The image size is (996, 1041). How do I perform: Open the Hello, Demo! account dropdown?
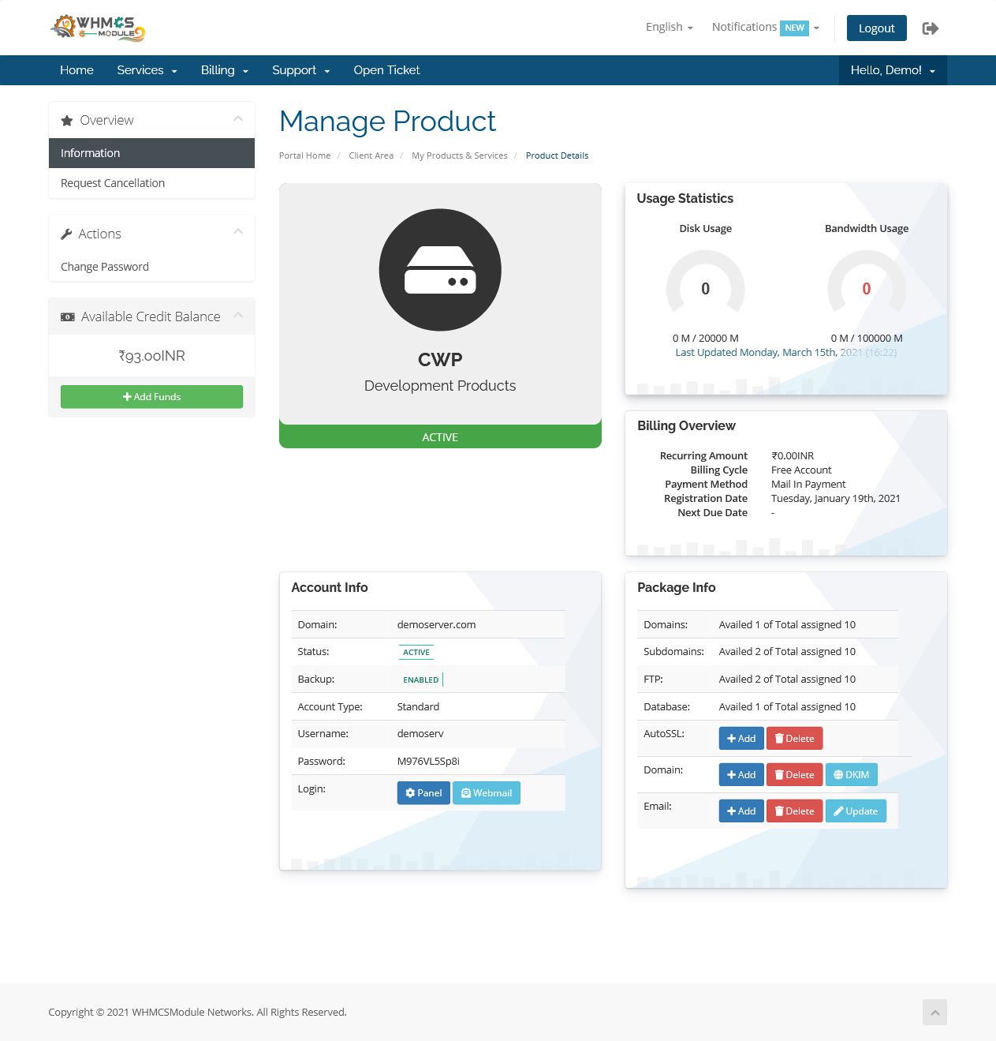pyautogui.click(x=893, y=70)
